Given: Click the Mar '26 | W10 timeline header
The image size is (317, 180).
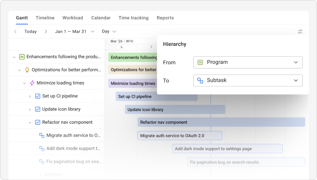Looking at the screenshot, I should pyautogui.click(x=122, y=41).
